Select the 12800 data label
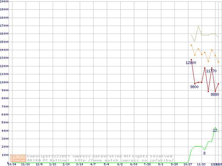 [x=191, y=63]
